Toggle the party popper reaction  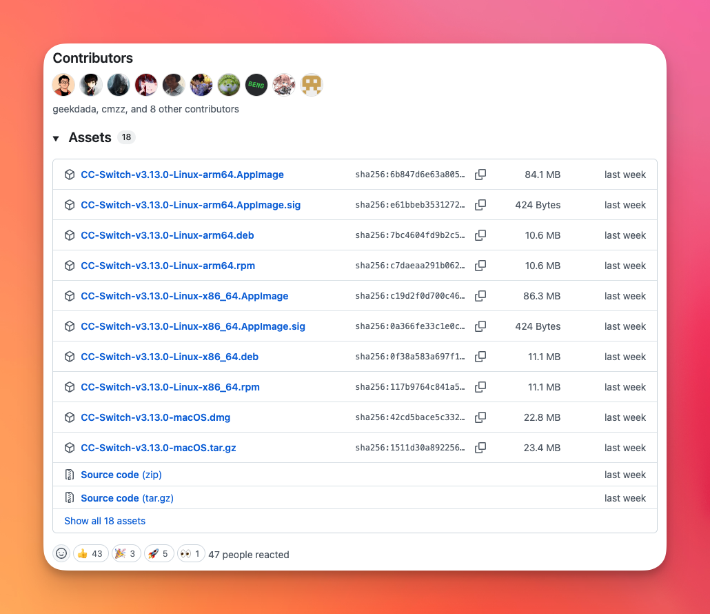tap(126, 553)
